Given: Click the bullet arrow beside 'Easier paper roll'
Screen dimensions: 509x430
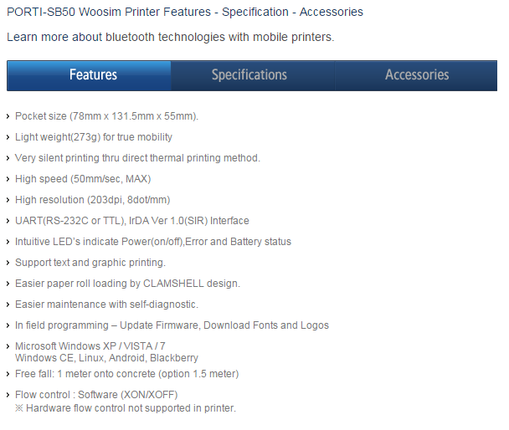Looking at the screenshot, I should [8, 284].
